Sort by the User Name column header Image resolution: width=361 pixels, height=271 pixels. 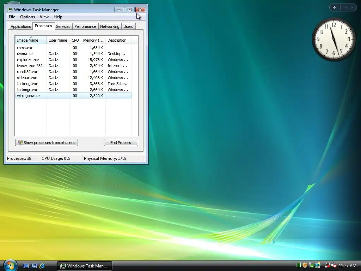(58, 40)
